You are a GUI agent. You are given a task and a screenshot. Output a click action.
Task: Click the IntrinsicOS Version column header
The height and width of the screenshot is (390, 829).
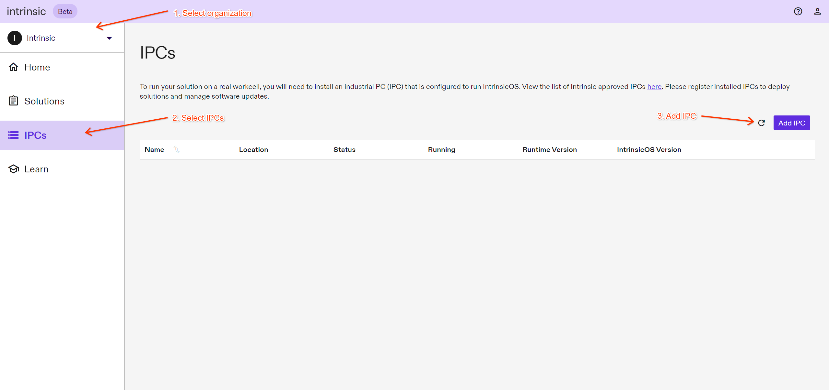coord(649,149)
